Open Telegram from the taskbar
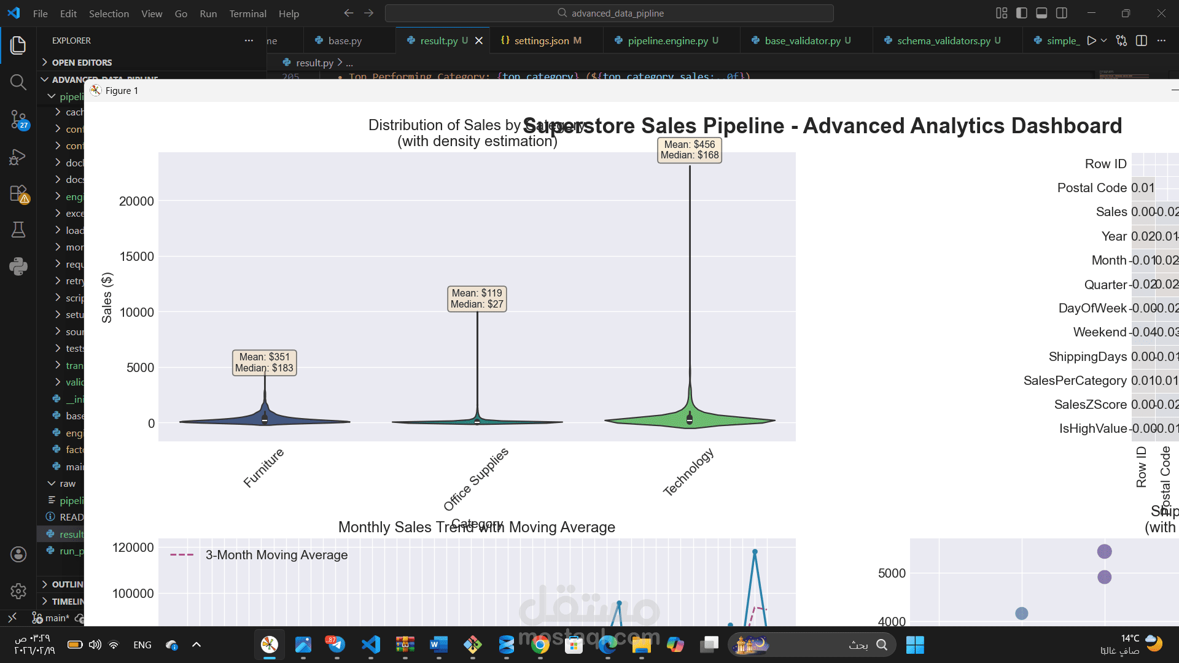The width and height of the screenshot is (1179, 663). tap(337, 645)
